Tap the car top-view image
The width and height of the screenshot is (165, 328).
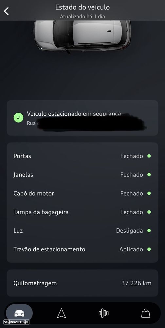[x=82, y=36]
